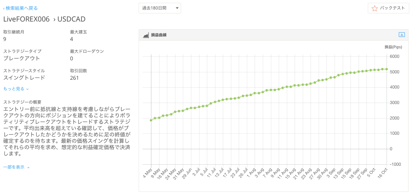Expand more stats with もっと見る
Image resolution: width=411 pixels, height=194 pixels.
[14, 89]
